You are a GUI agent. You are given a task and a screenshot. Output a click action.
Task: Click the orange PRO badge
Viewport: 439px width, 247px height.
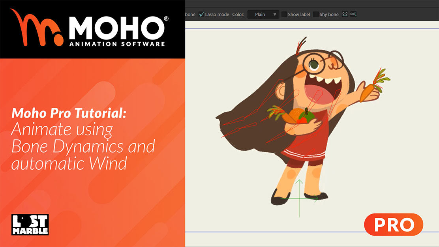(x=393, y=225)
